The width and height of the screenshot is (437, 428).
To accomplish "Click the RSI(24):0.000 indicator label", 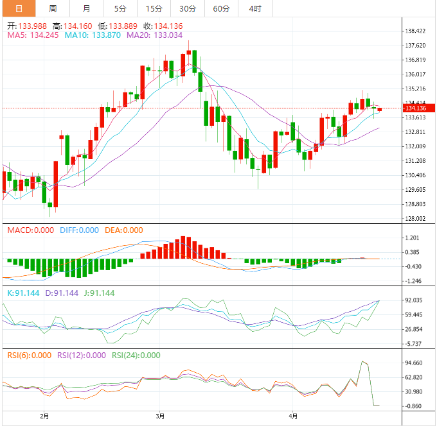I will click(136, 355).
